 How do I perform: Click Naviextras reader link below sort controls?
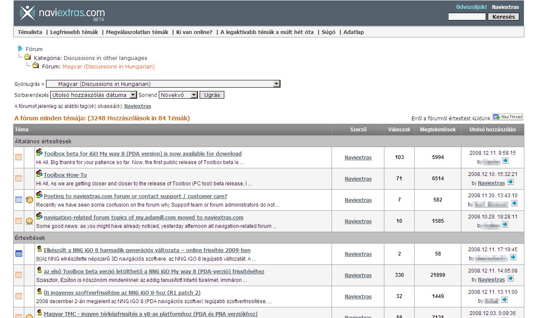pos(137,106)
